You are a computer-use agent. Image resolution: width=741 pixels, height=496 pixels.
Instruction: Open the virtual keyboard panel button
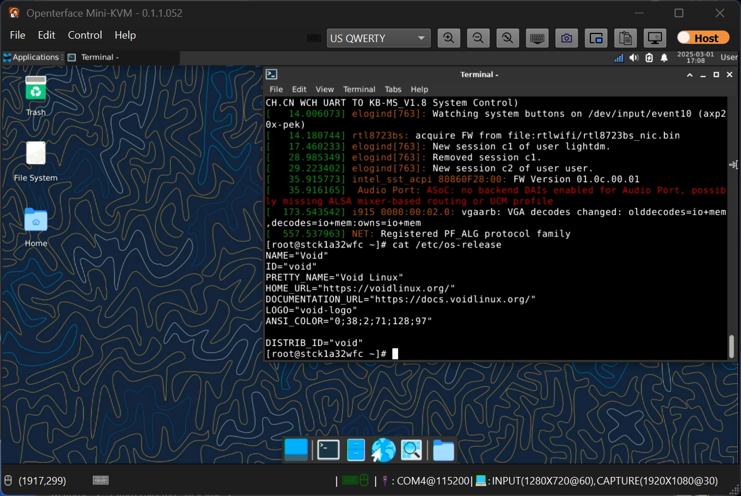[537, 38]
